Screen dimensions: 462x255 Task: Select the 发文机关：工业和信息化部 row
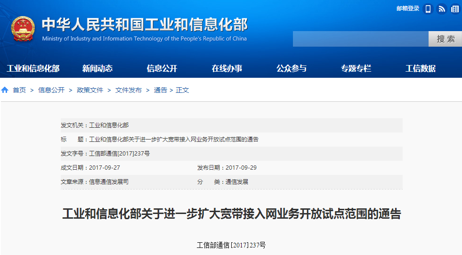232,125
